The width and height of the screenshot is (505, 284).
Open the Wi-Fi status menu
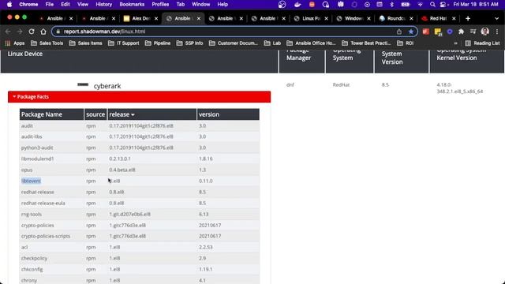coord(420,4)
